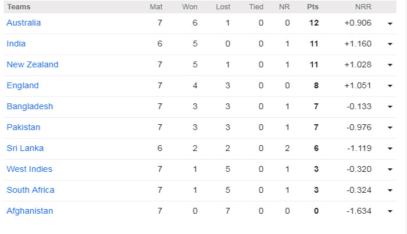This screenshot has height=234, width=407.
Task: Open the India team link
Action: coord(16,44)
